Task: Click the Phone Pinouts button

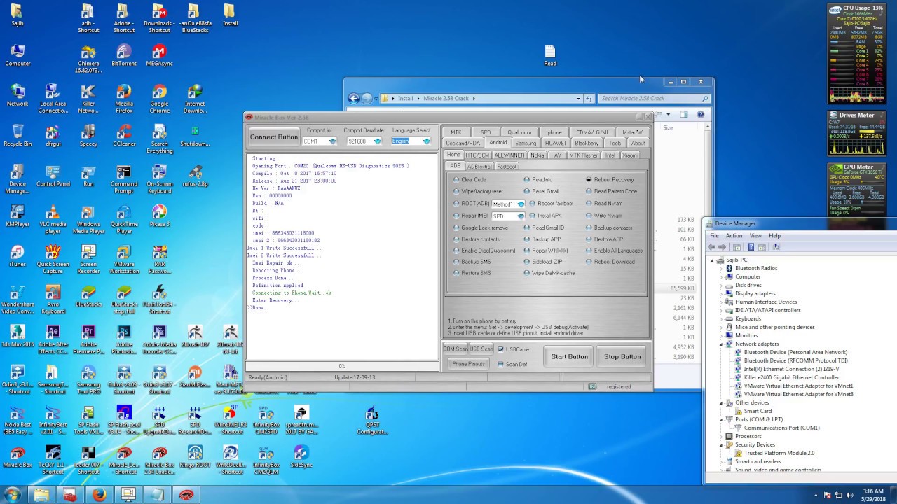Action: click(x=468, y=364)
